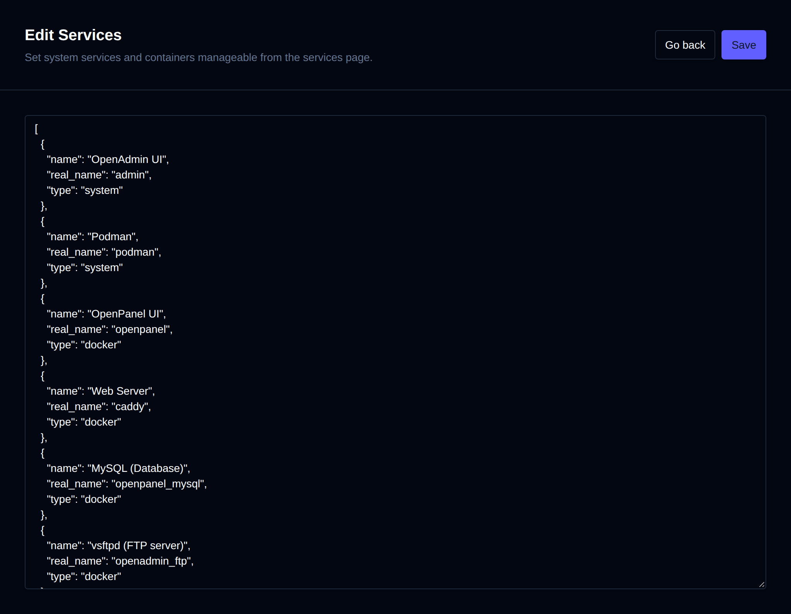This screenshot has width=791, height=614.
Task: Click the "name": "Web Server" line
Action: pyautogui.click(x=101, y=391)
